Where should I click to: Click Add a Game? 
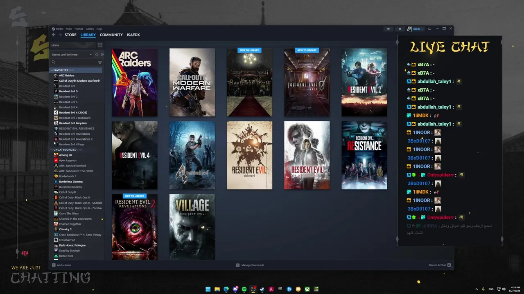64,265
